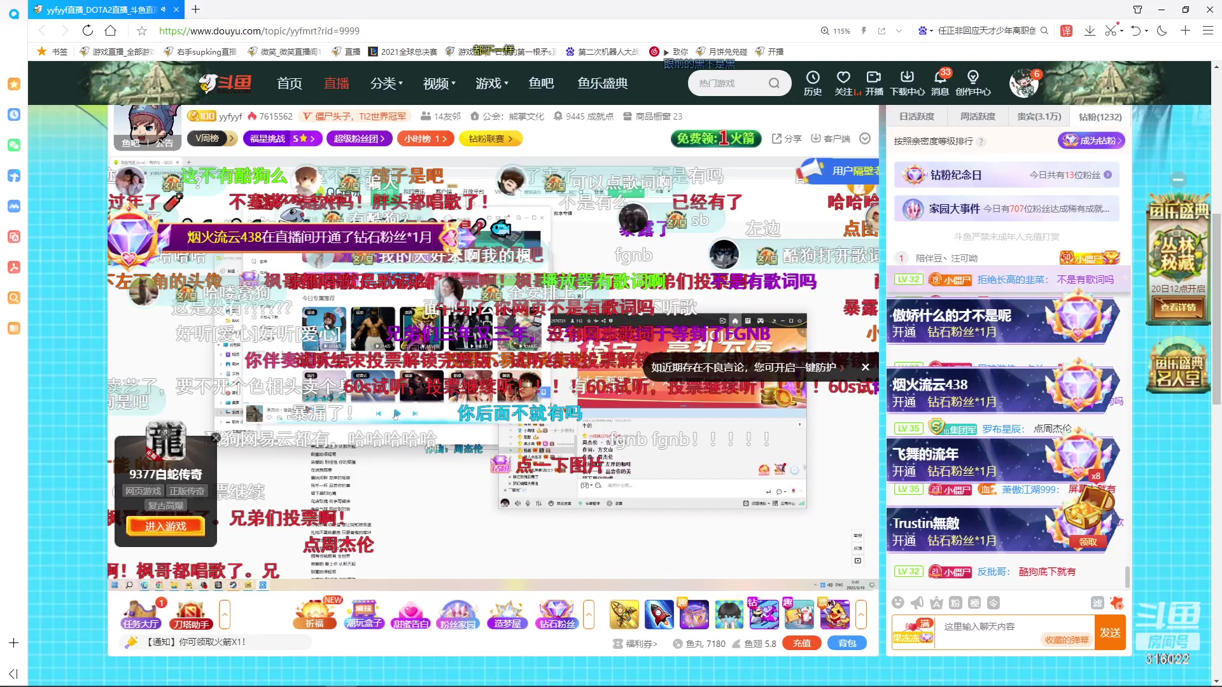Expand the circled down-arrow more options
Image resolution: width=1222 pixels, height=687 pixels.
tap(865, 139)
